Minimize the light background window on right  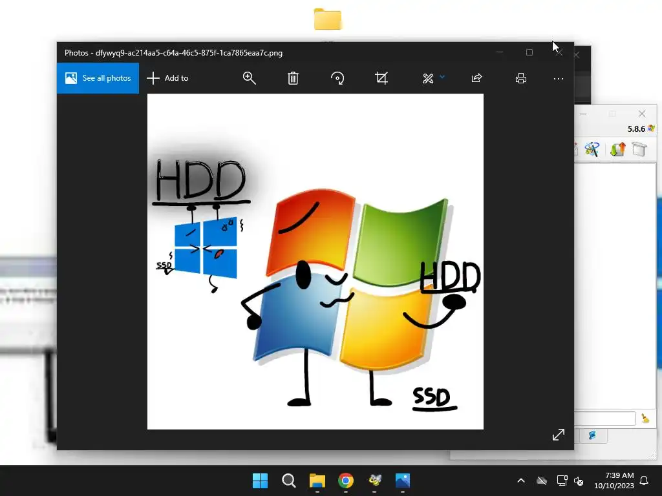583,114
